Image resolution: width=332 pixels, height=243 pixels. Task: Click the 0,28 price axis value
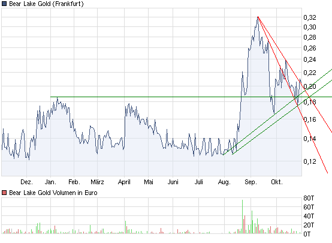coord(310,37)
